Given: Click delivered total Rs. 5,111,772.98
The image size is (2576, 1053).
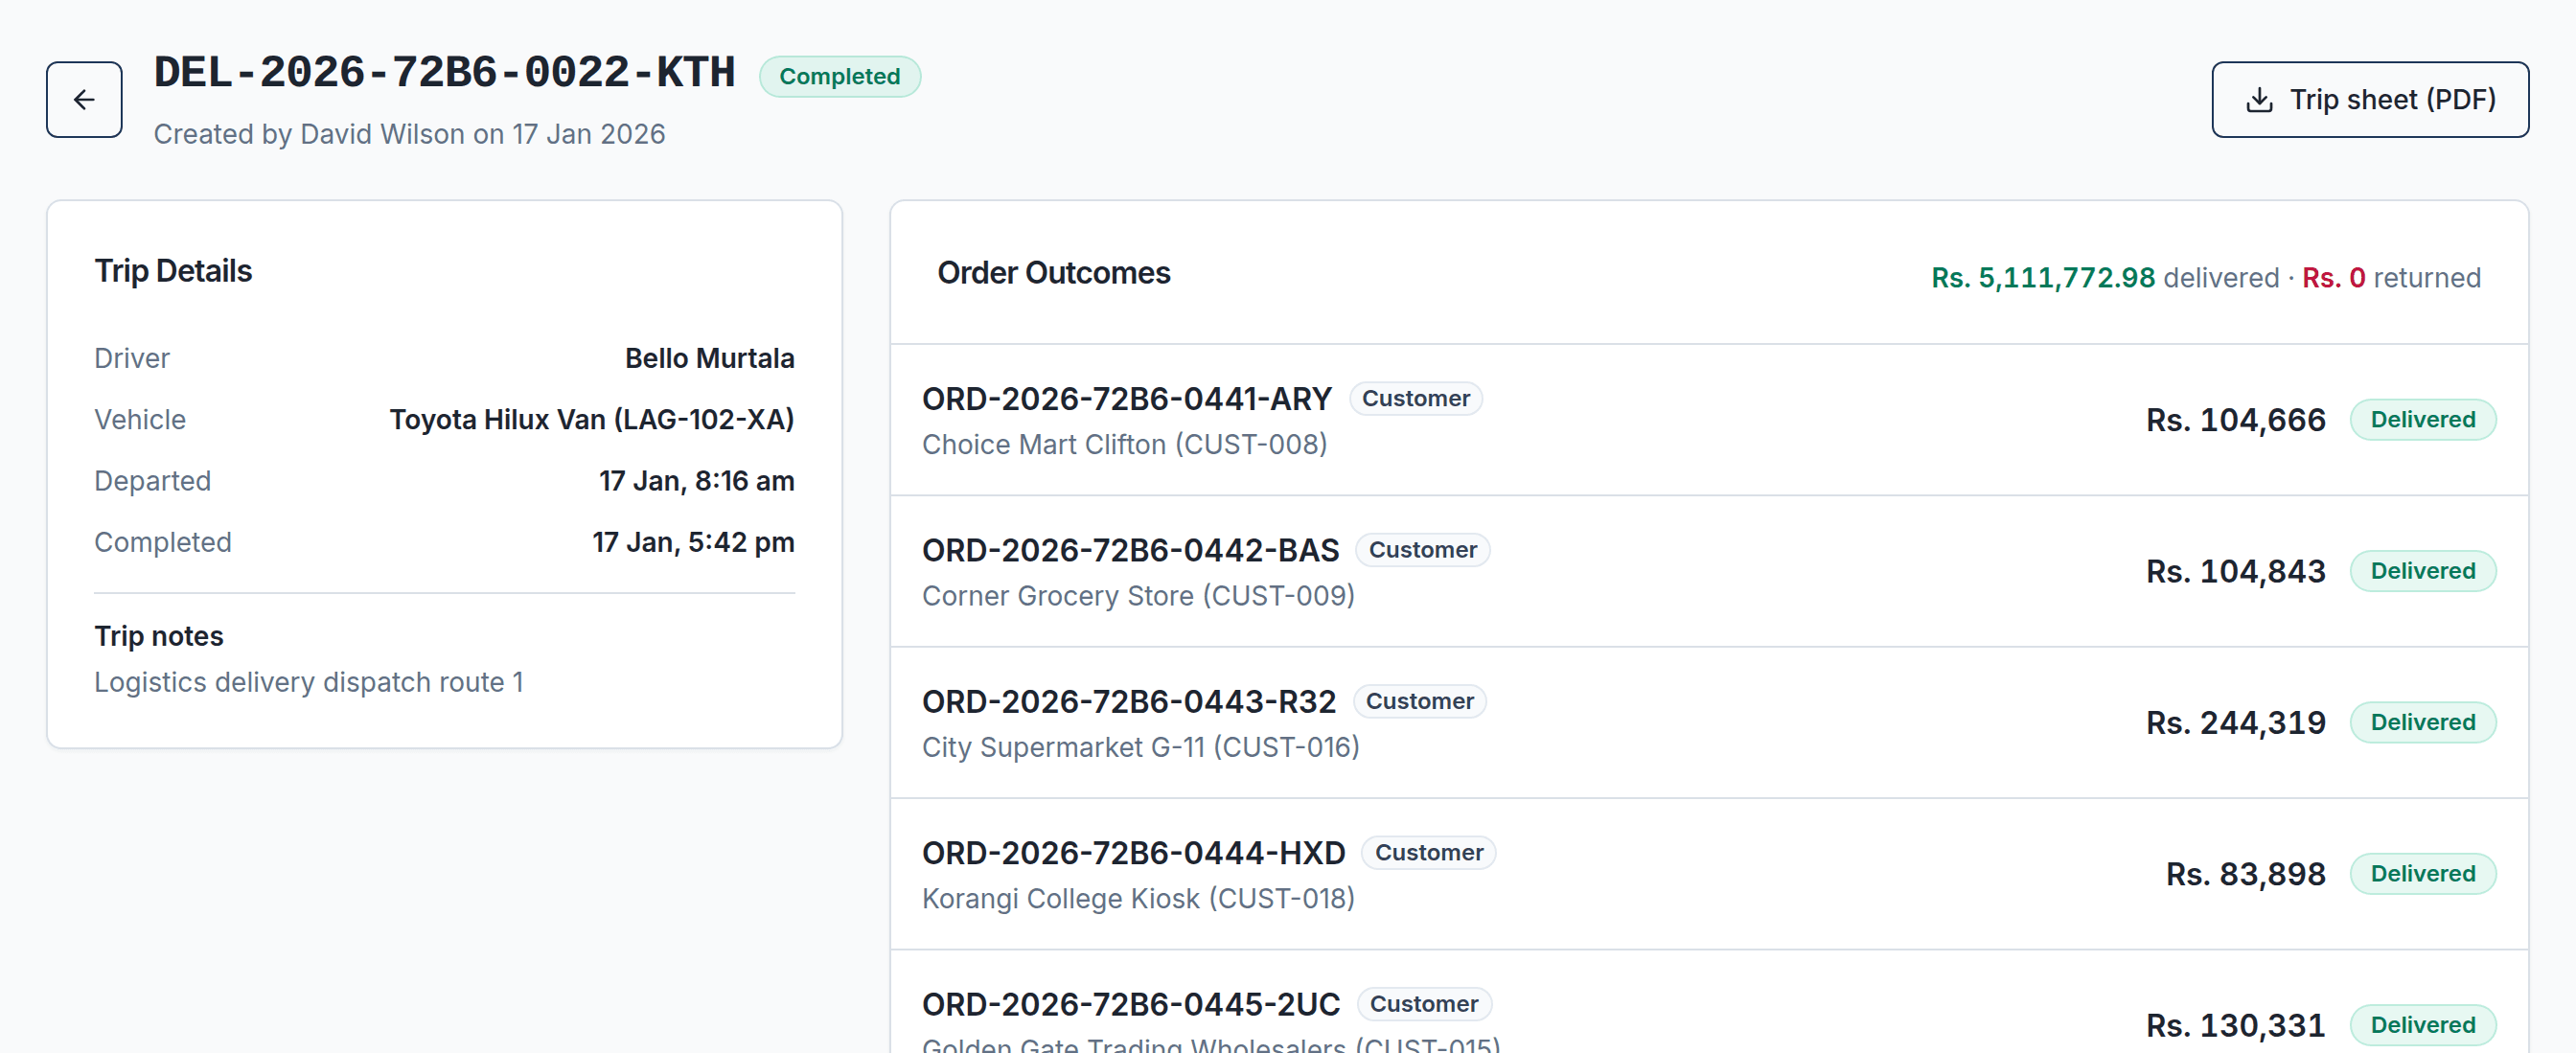Looking at the screenshot, I should pos(2042,278).
